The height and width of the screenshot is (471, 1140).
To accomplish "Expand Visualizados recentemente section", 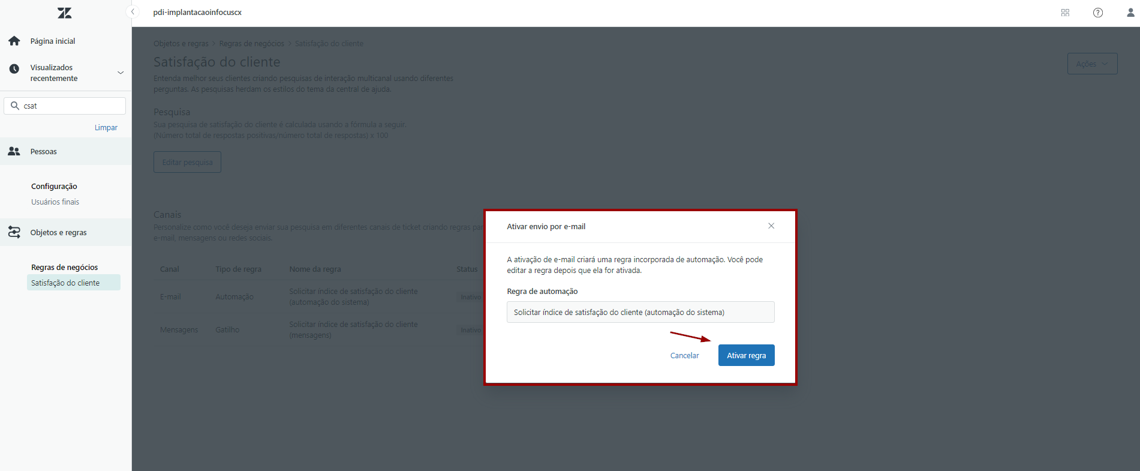I will click(121, 73).
